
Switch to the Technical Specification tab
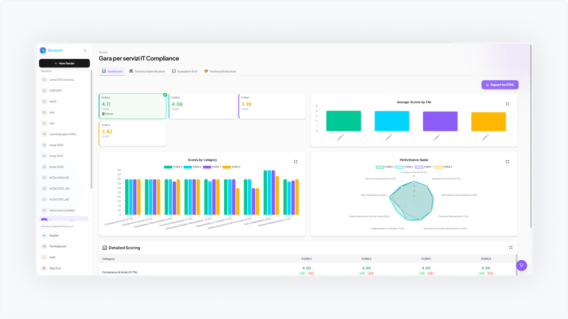click(147, 71)
